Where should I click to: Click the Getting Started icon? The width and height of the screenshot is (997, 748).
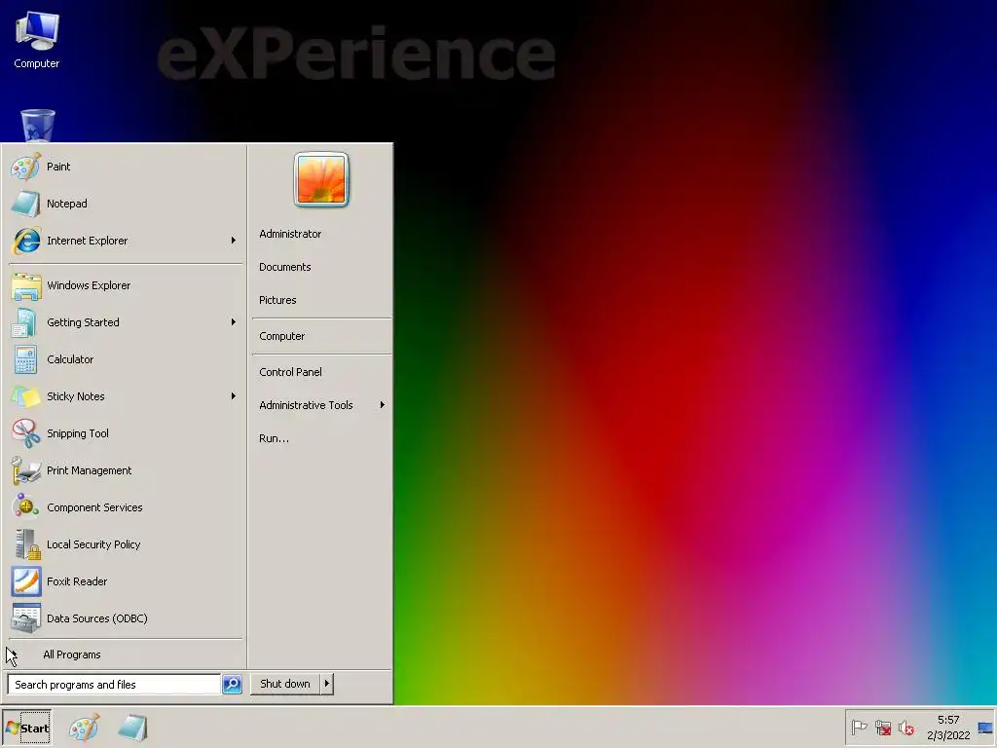click(25, 322)
